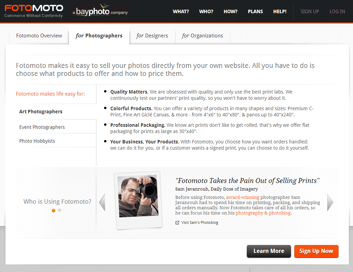Open the HOW? menu item
Image resolution: width=353 pixels, height=272 pixels.
tap(231, 11)
